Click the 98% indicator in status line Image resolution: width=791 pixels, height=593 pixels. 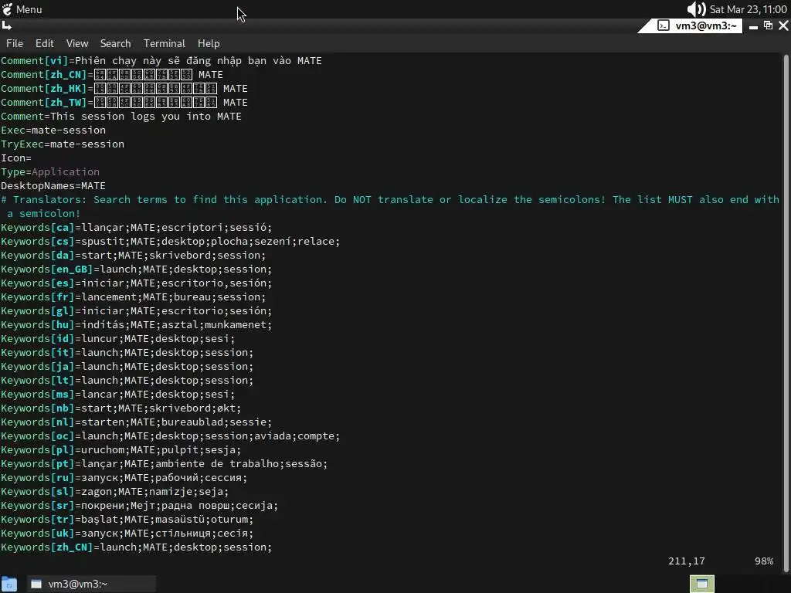pyautogui.click(x=764, y=561)
